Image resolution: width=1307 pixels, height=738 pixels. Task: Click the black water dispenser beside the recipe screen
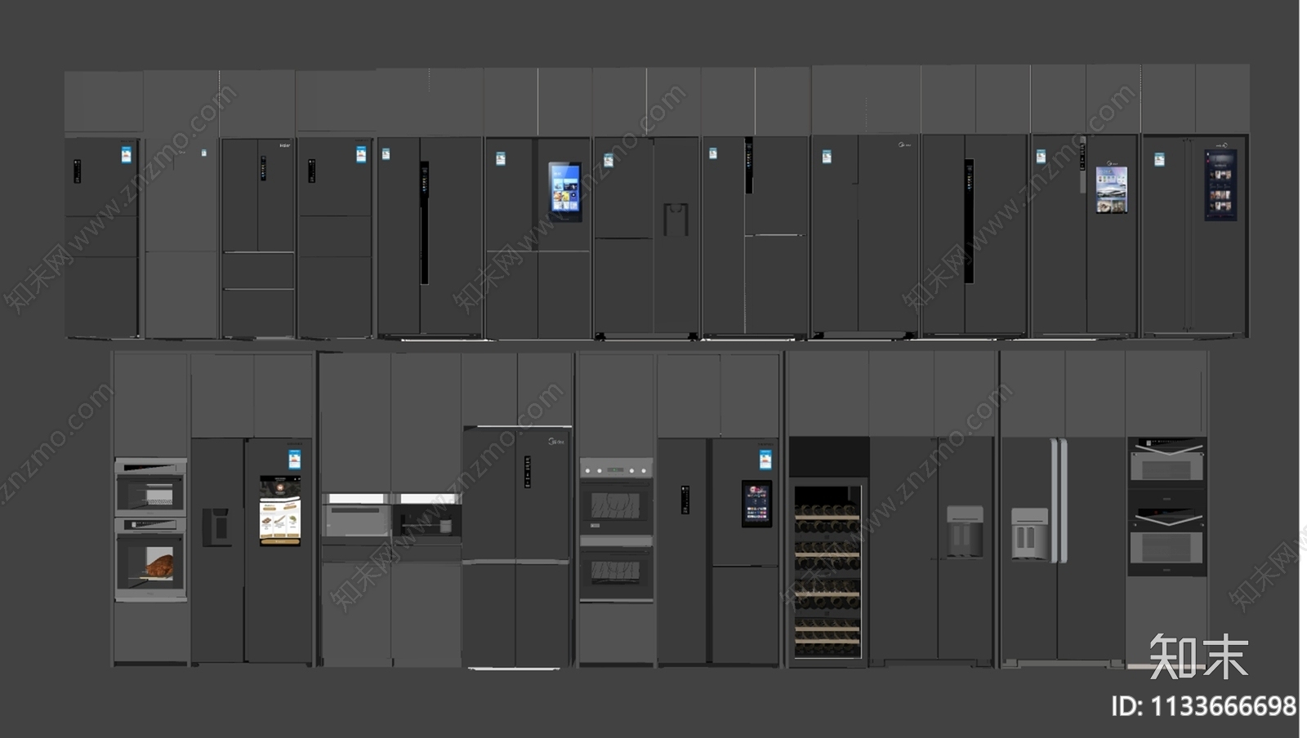[x=216, y=527]
